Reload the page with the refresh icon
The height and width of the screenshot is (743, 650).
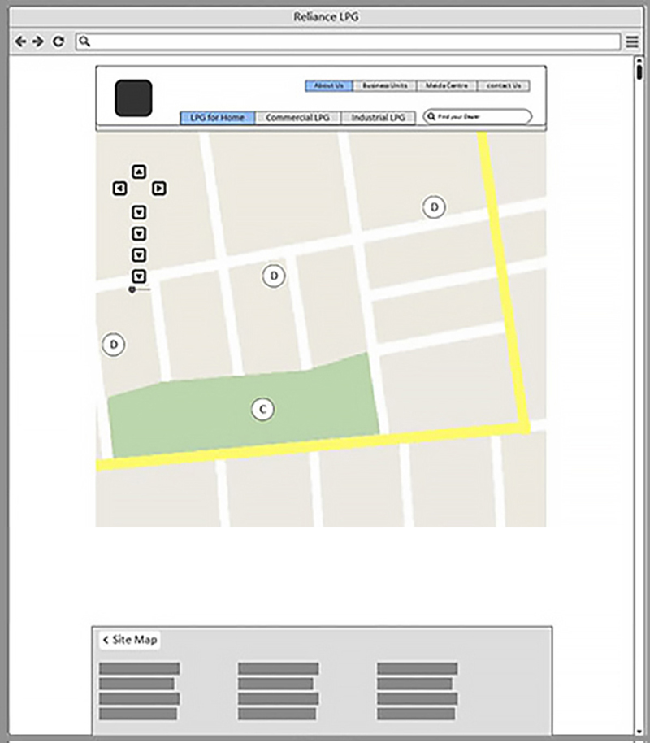click(x=58, y=41)
